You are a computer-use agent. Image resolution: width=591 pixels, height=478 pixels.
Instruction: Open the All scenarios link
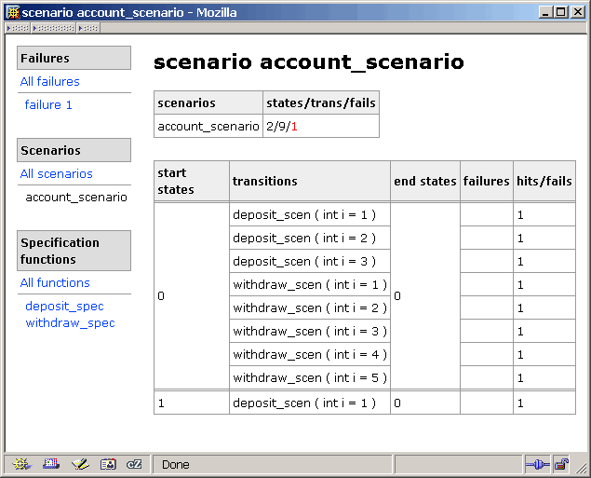click(56, 174)
